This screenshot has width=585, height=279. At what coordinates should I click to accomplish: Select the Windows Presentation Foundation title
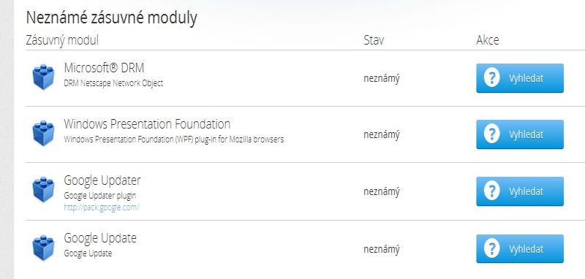tap(147, 123)
